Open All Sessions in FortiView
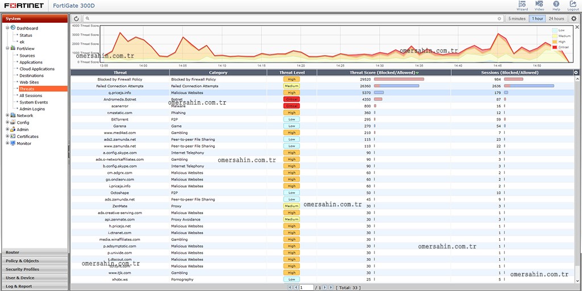582x291 pixels. (31, 95)
